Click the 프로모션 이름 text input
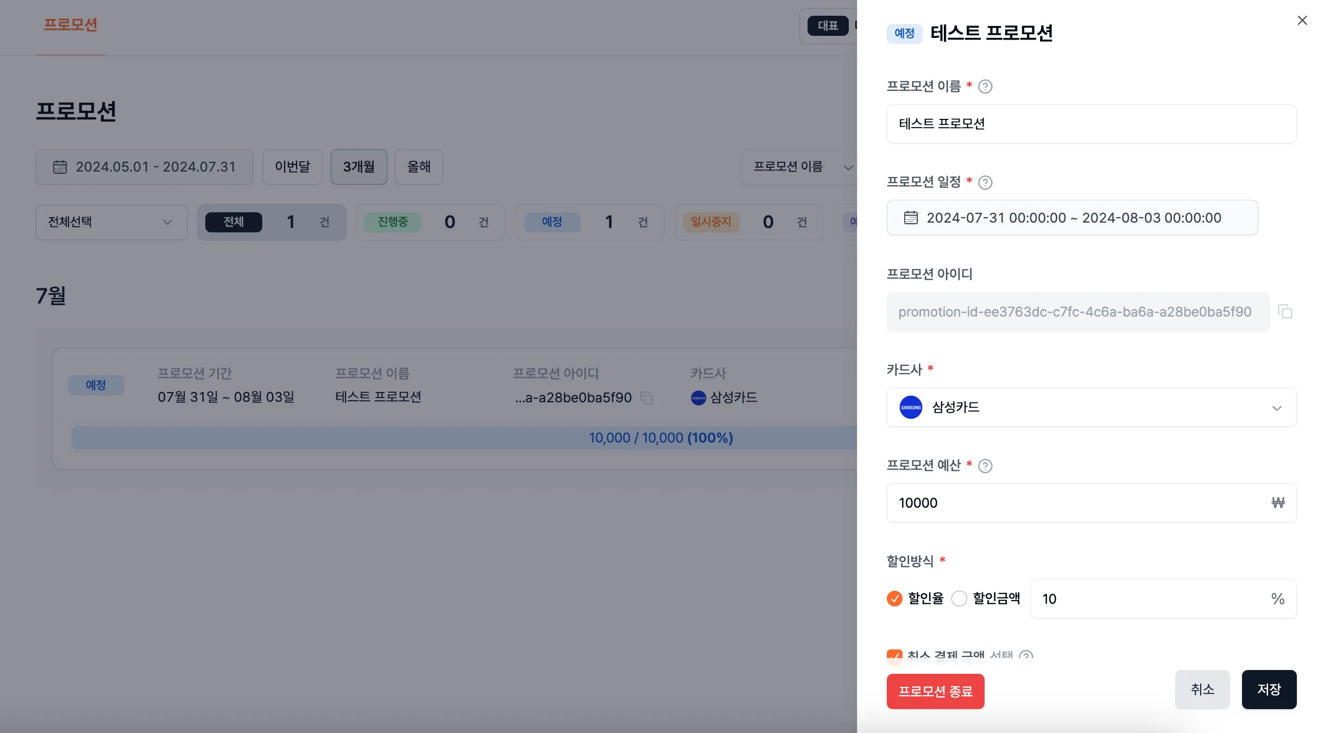Image resolution: width=1324 pixels, height=733 pixels. pyautogui.click(x=1092, y=124)
